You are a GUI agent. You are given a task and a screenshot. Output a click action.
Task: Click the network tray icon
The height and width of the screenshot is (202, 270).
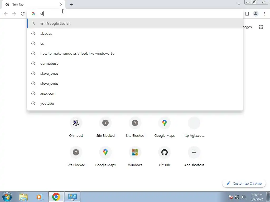237,197
